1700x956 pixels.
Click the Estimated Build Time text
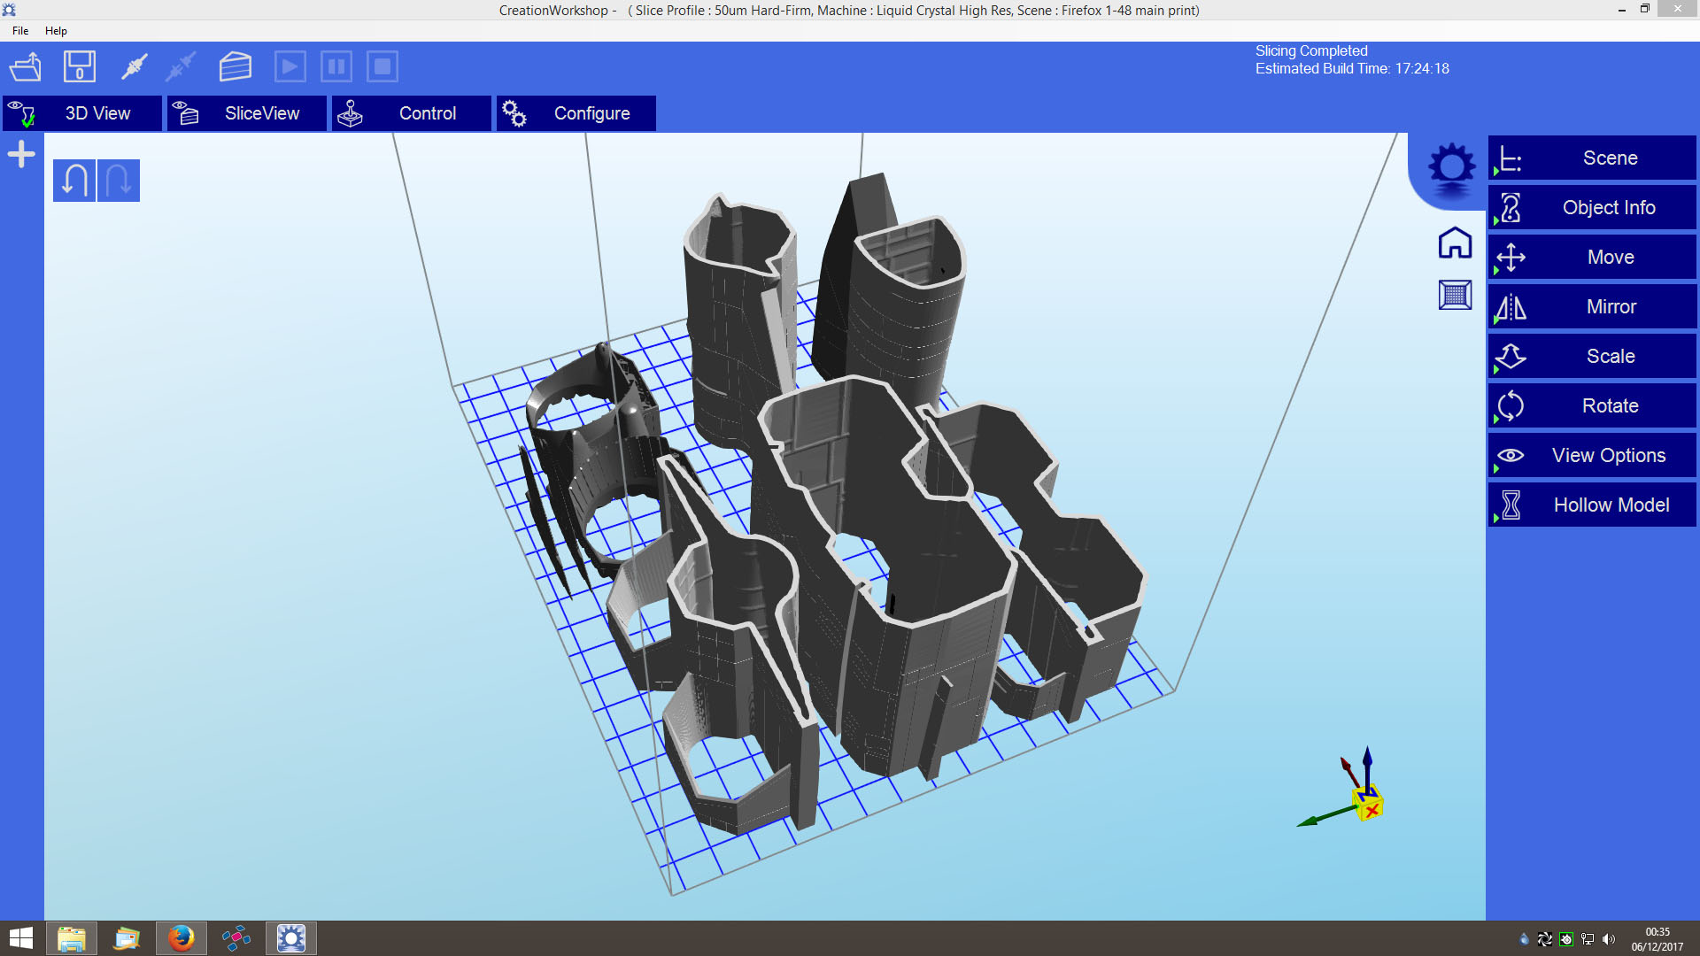[x=1352, y=68]
